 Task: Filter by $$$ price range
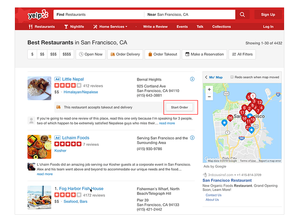pyautogui.click(x=53, y=55)
